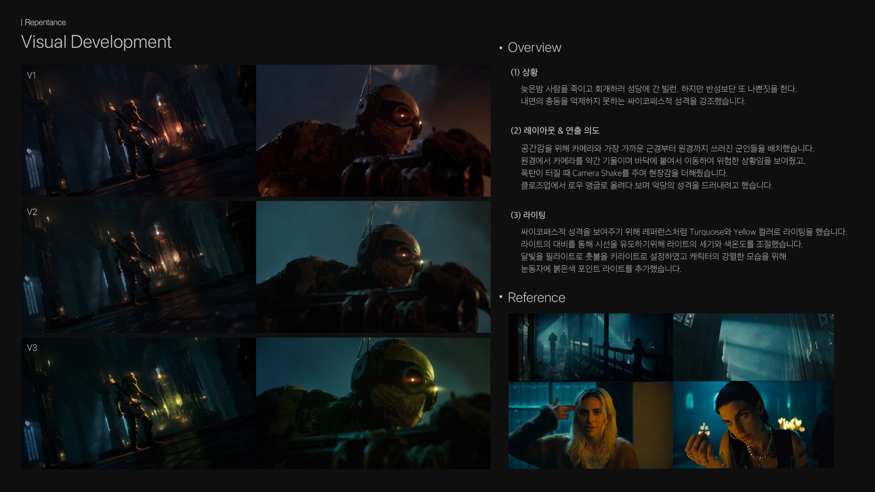Image resolution: width=875 pixels, height=492 pixels.
Task: Click the "Visual Development" title
Action: click(96, 42)
